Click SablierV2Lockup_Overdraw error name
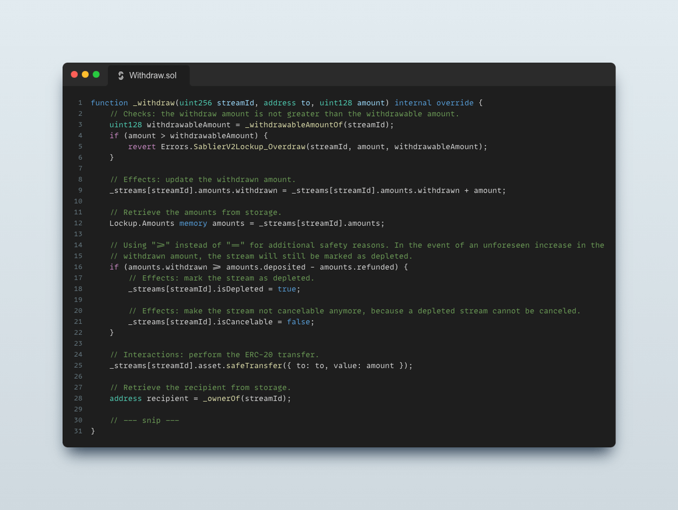 249,147
